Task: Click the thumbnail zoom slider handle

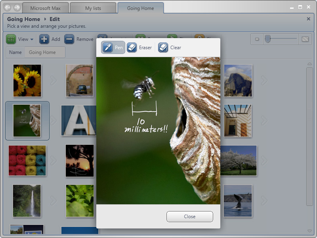Action: point(268,38)
